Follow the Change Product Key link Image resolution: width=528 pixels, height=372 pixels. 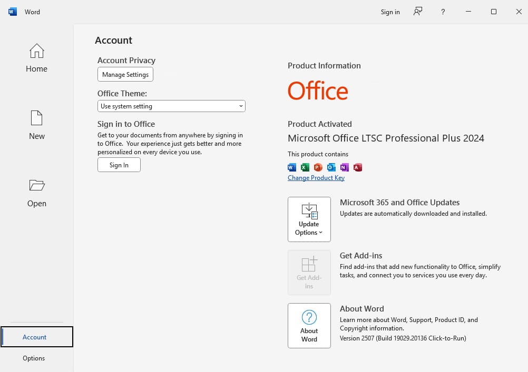316,178
